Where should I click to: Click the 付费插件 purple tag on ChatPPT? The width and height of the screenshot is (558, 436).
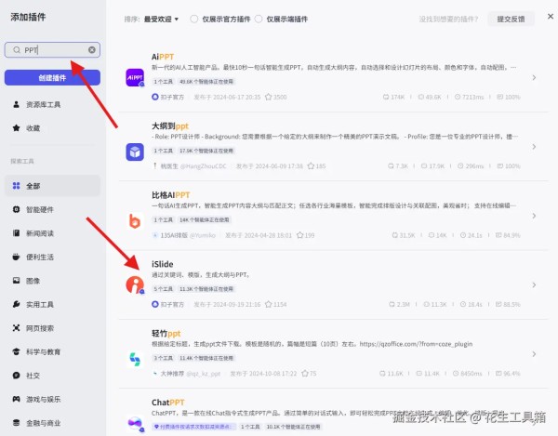pos(193,427)
